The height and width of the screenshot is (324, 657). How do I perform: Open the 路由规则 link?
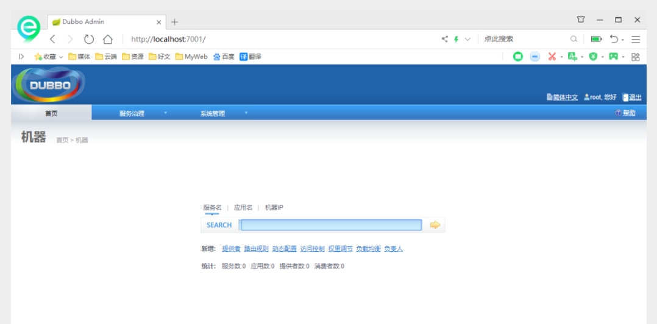coord(256,248)
